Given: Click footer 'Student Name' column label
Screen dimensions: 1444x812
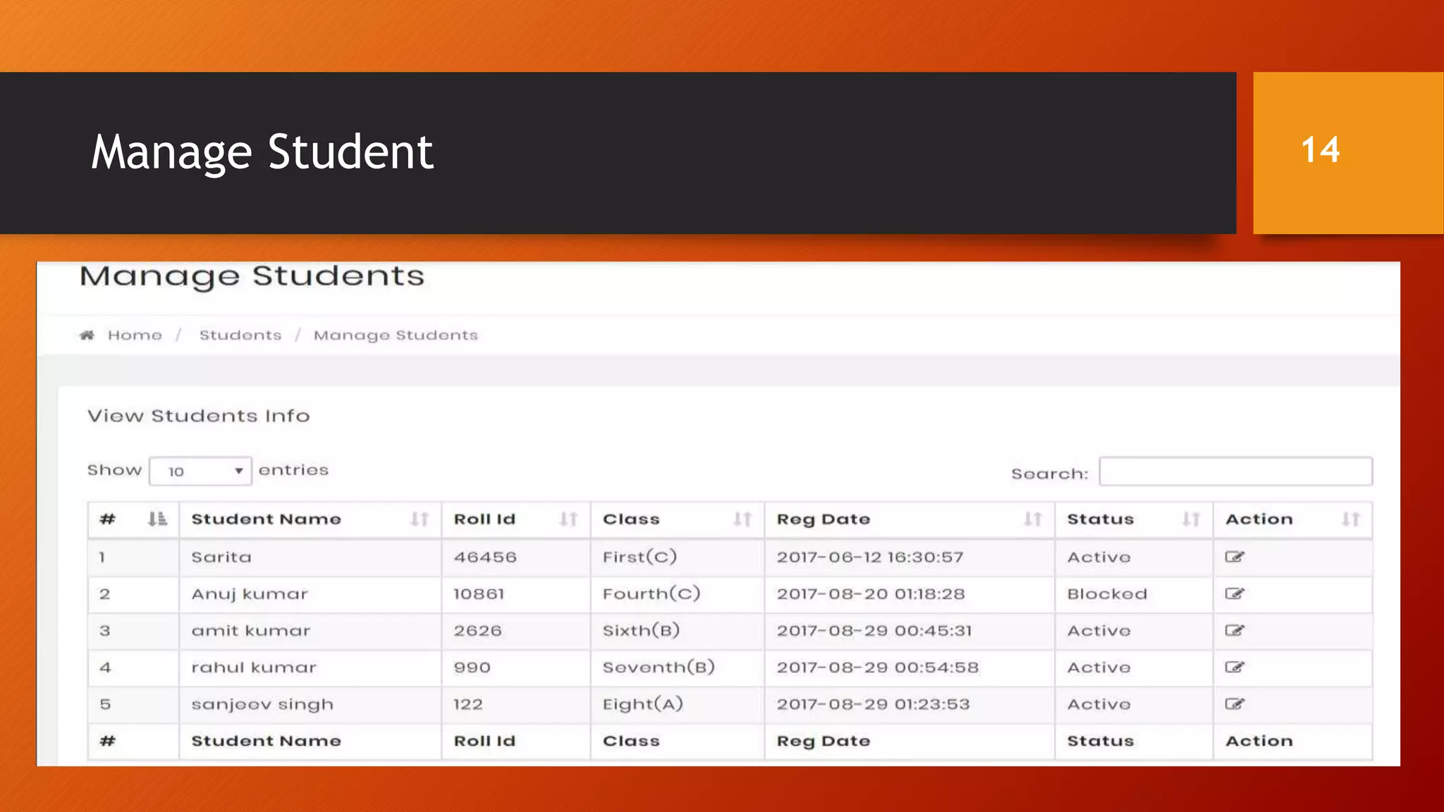Looking at the screenshot, I should pyautogui.click(x=266, y=741).
